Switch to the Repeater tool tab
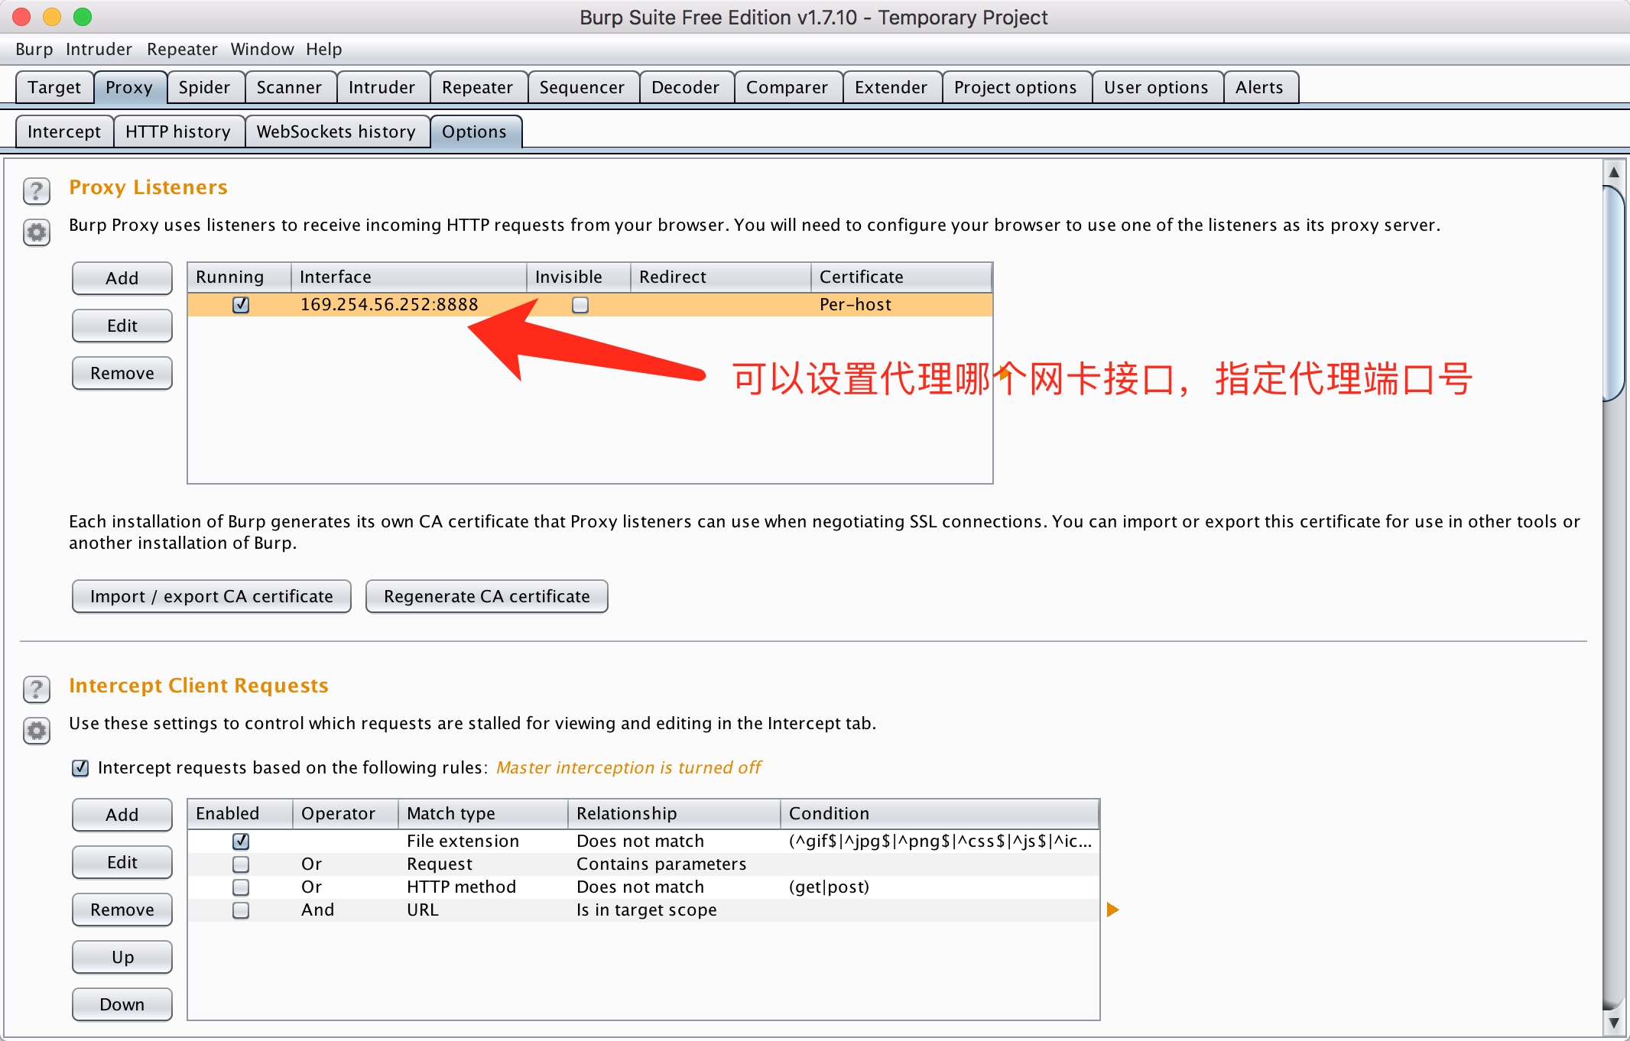Image resolution: width=1630 pixels, height=1041 pixels. point(477,87)
